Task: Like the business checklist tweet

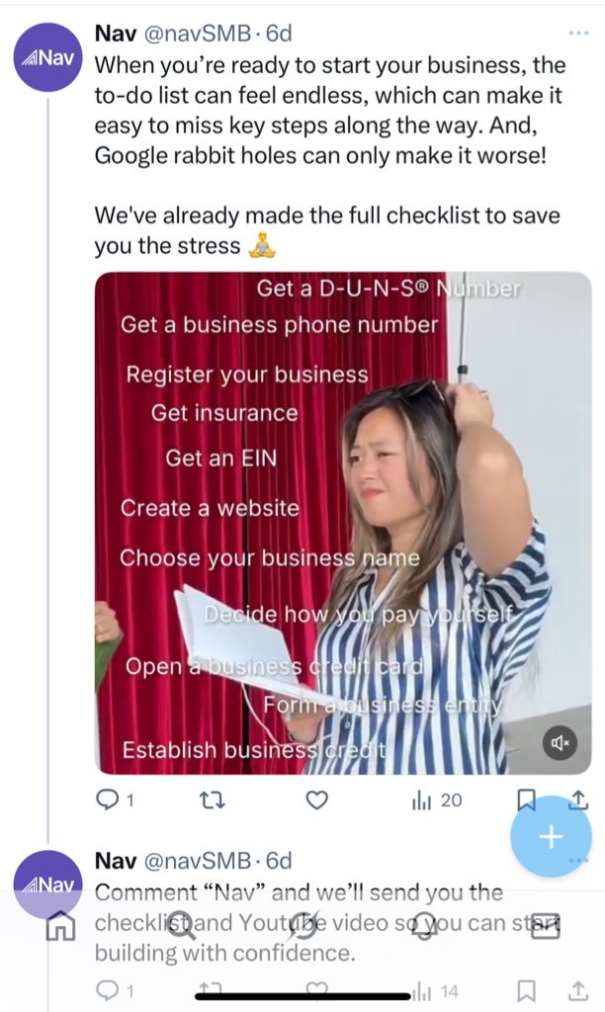Action: (x=316, y=801)
